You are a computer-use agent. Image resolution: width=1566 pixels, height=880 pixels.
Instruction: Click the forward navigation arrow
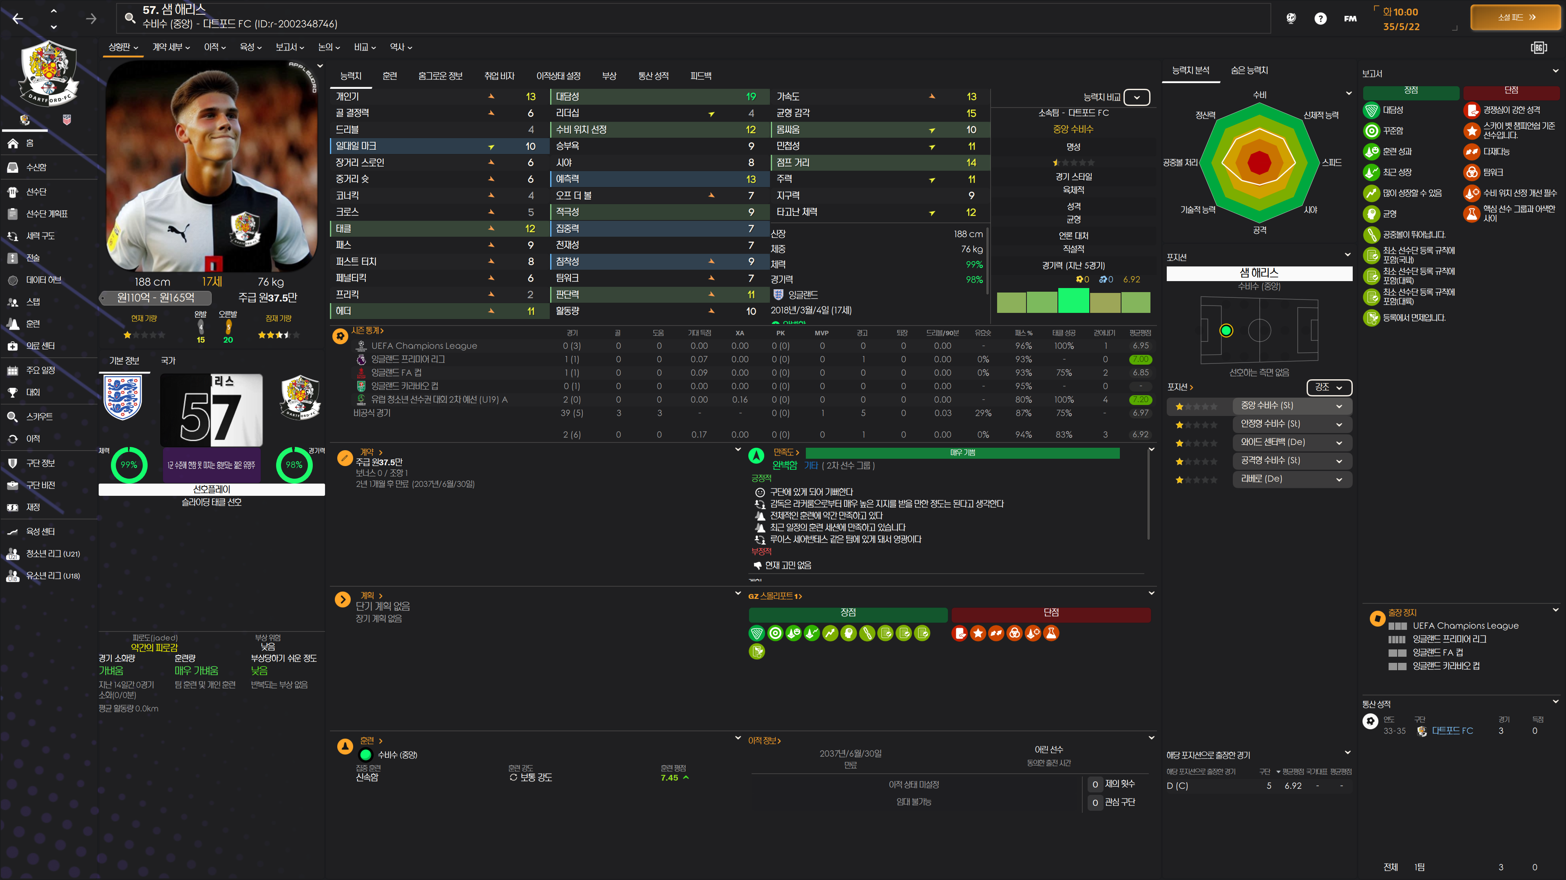[91, 19]
